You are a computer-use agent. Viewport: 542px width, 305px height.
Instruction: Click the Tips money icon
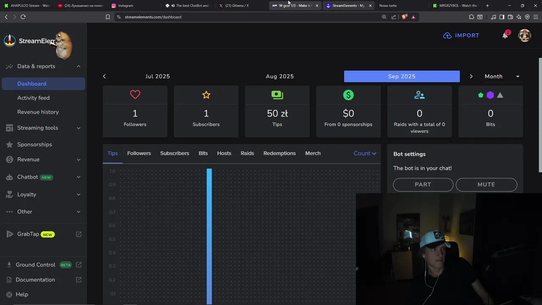[277, 95]
